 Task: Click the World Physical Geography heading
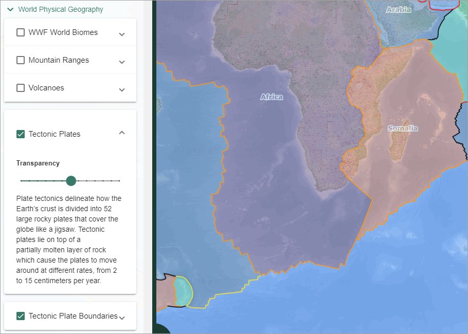61,9
